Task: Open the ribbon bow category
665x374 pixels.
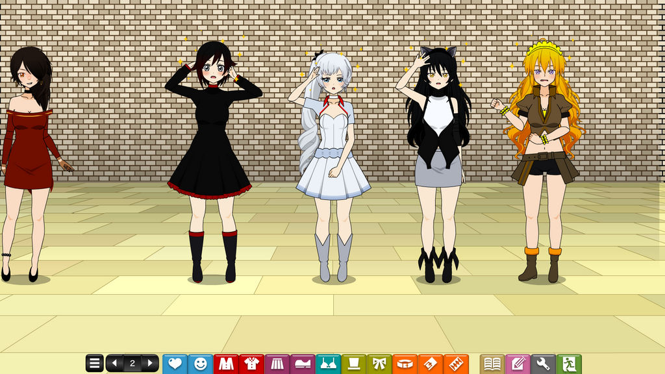Action: click(379, 364)
